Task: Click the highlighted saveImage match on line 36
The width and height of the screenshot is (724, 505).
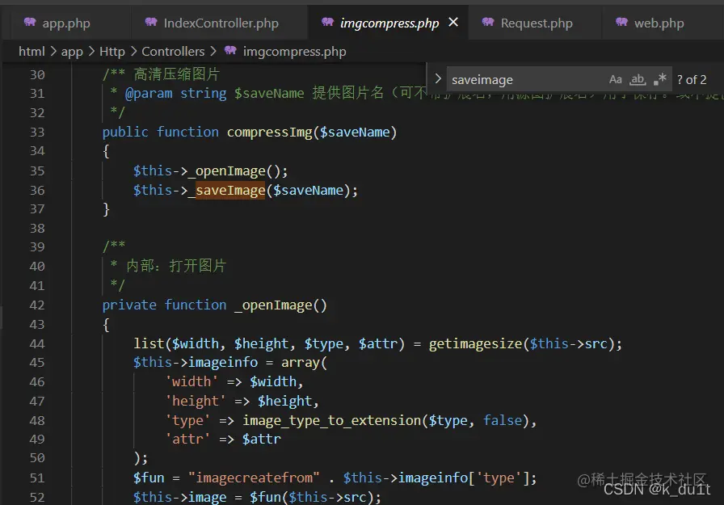Action: [x=230, y=190]
